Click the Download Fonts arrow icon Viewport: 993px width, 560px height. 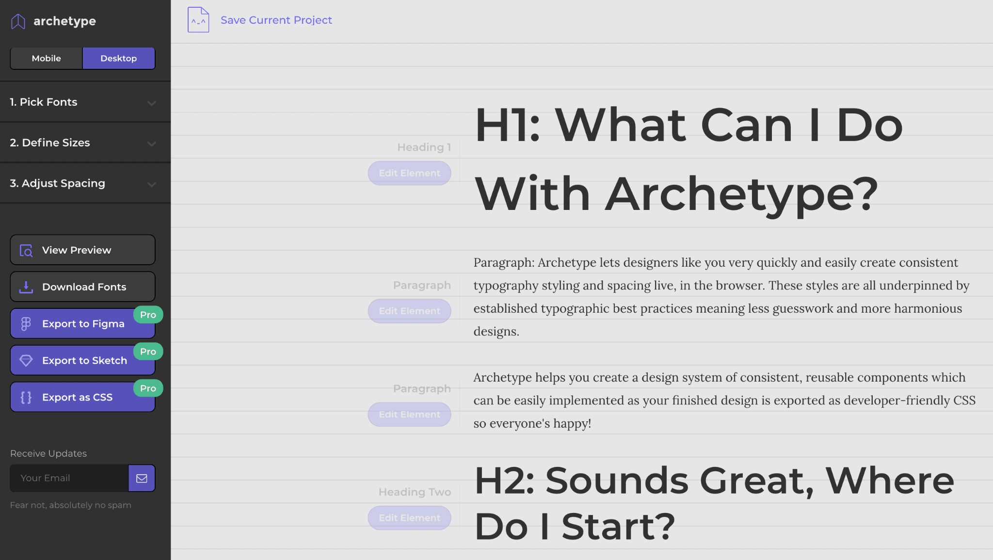[x=26, y=287]
